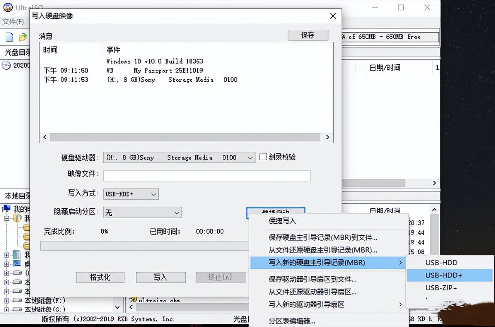Screen dimensions: 495x327
Task: Enable the 刻录校验 checkbox
Action: [263, 156]
